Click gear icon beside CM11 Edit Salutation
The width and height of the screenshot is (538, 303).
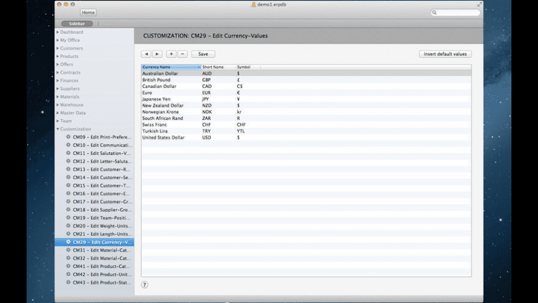[68, 153]
